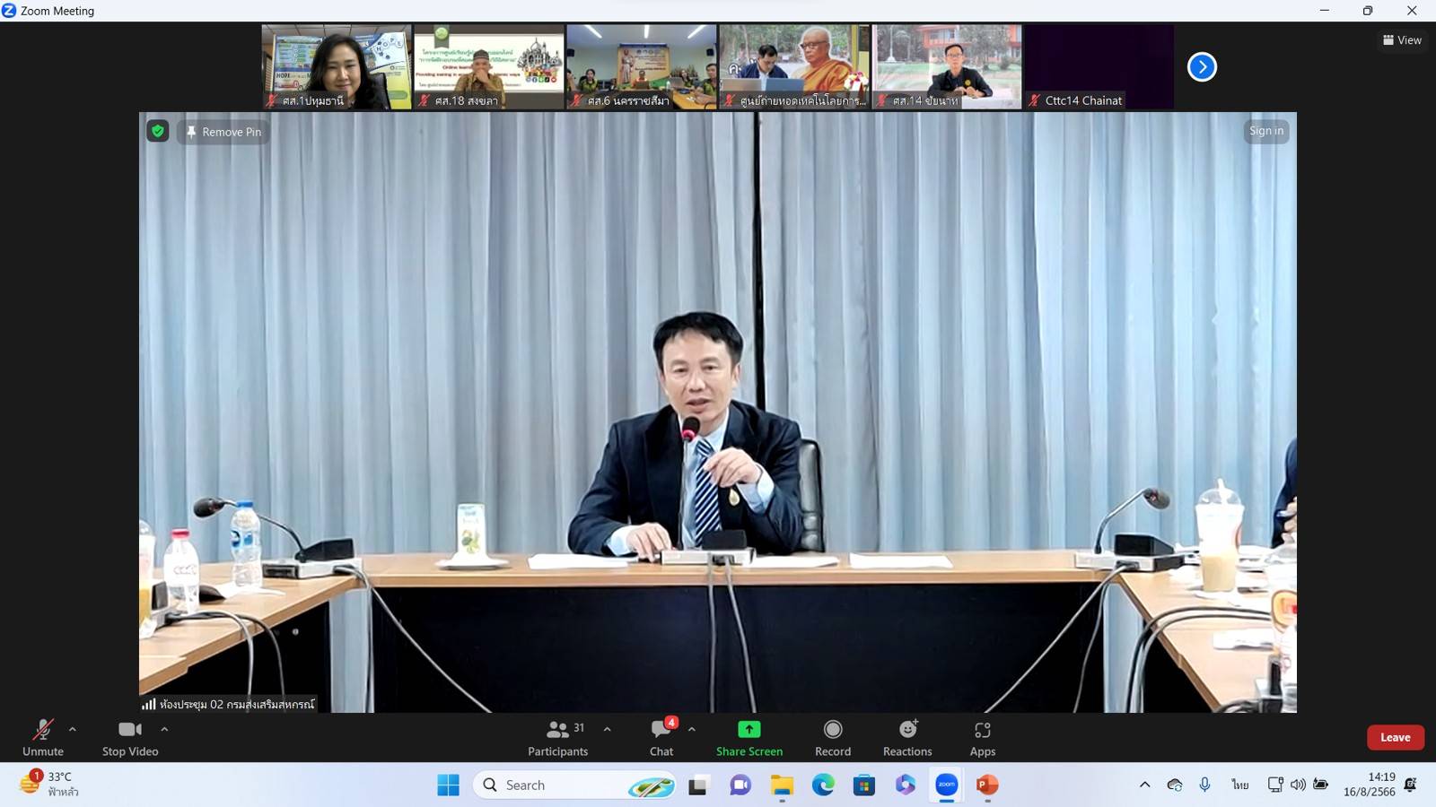This screenshot has height=807, width=1436.
Task: Select the monk participant thumbnail
Action: pos(794,67)
